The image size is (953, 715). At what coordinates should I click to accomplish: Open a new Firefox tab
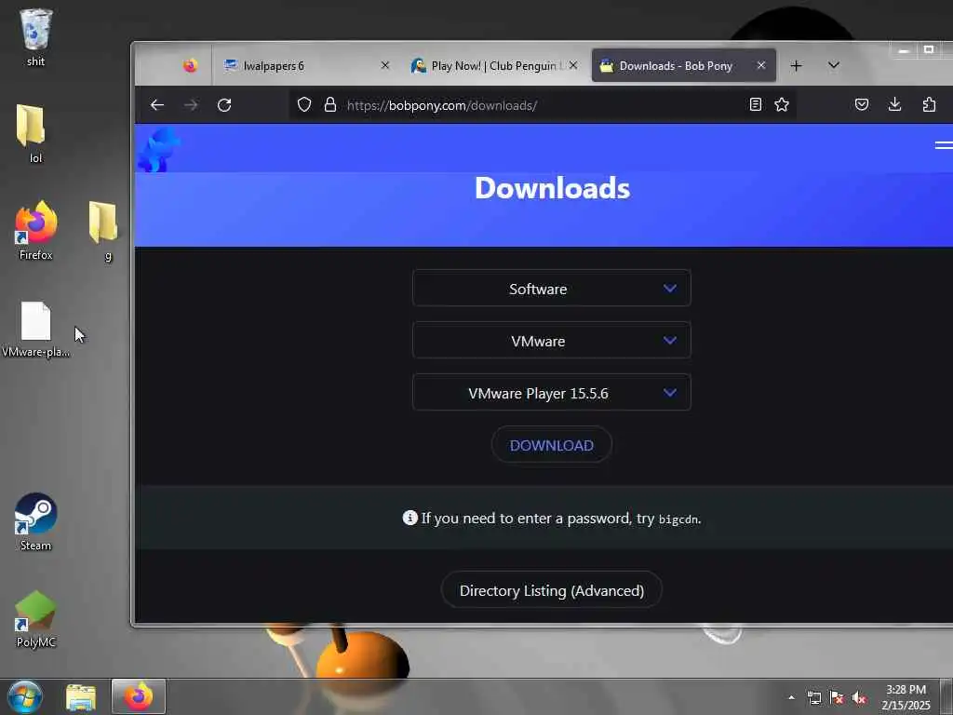pos(797,66)
